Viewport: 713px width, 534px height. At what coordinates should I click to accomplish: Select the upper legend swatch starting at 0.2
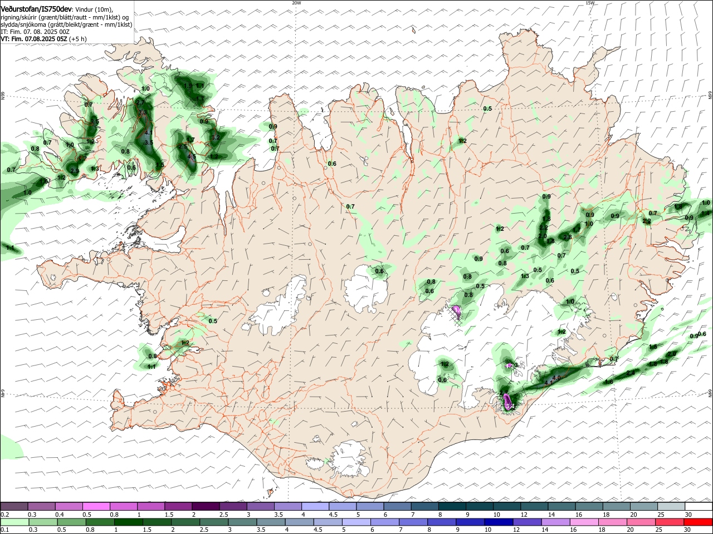click(14, 506)
